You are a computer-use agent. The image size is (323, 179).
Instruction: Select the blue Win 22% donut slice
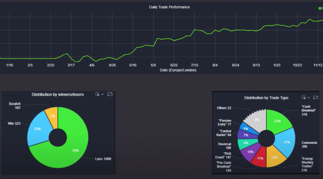tap(37, 129)
